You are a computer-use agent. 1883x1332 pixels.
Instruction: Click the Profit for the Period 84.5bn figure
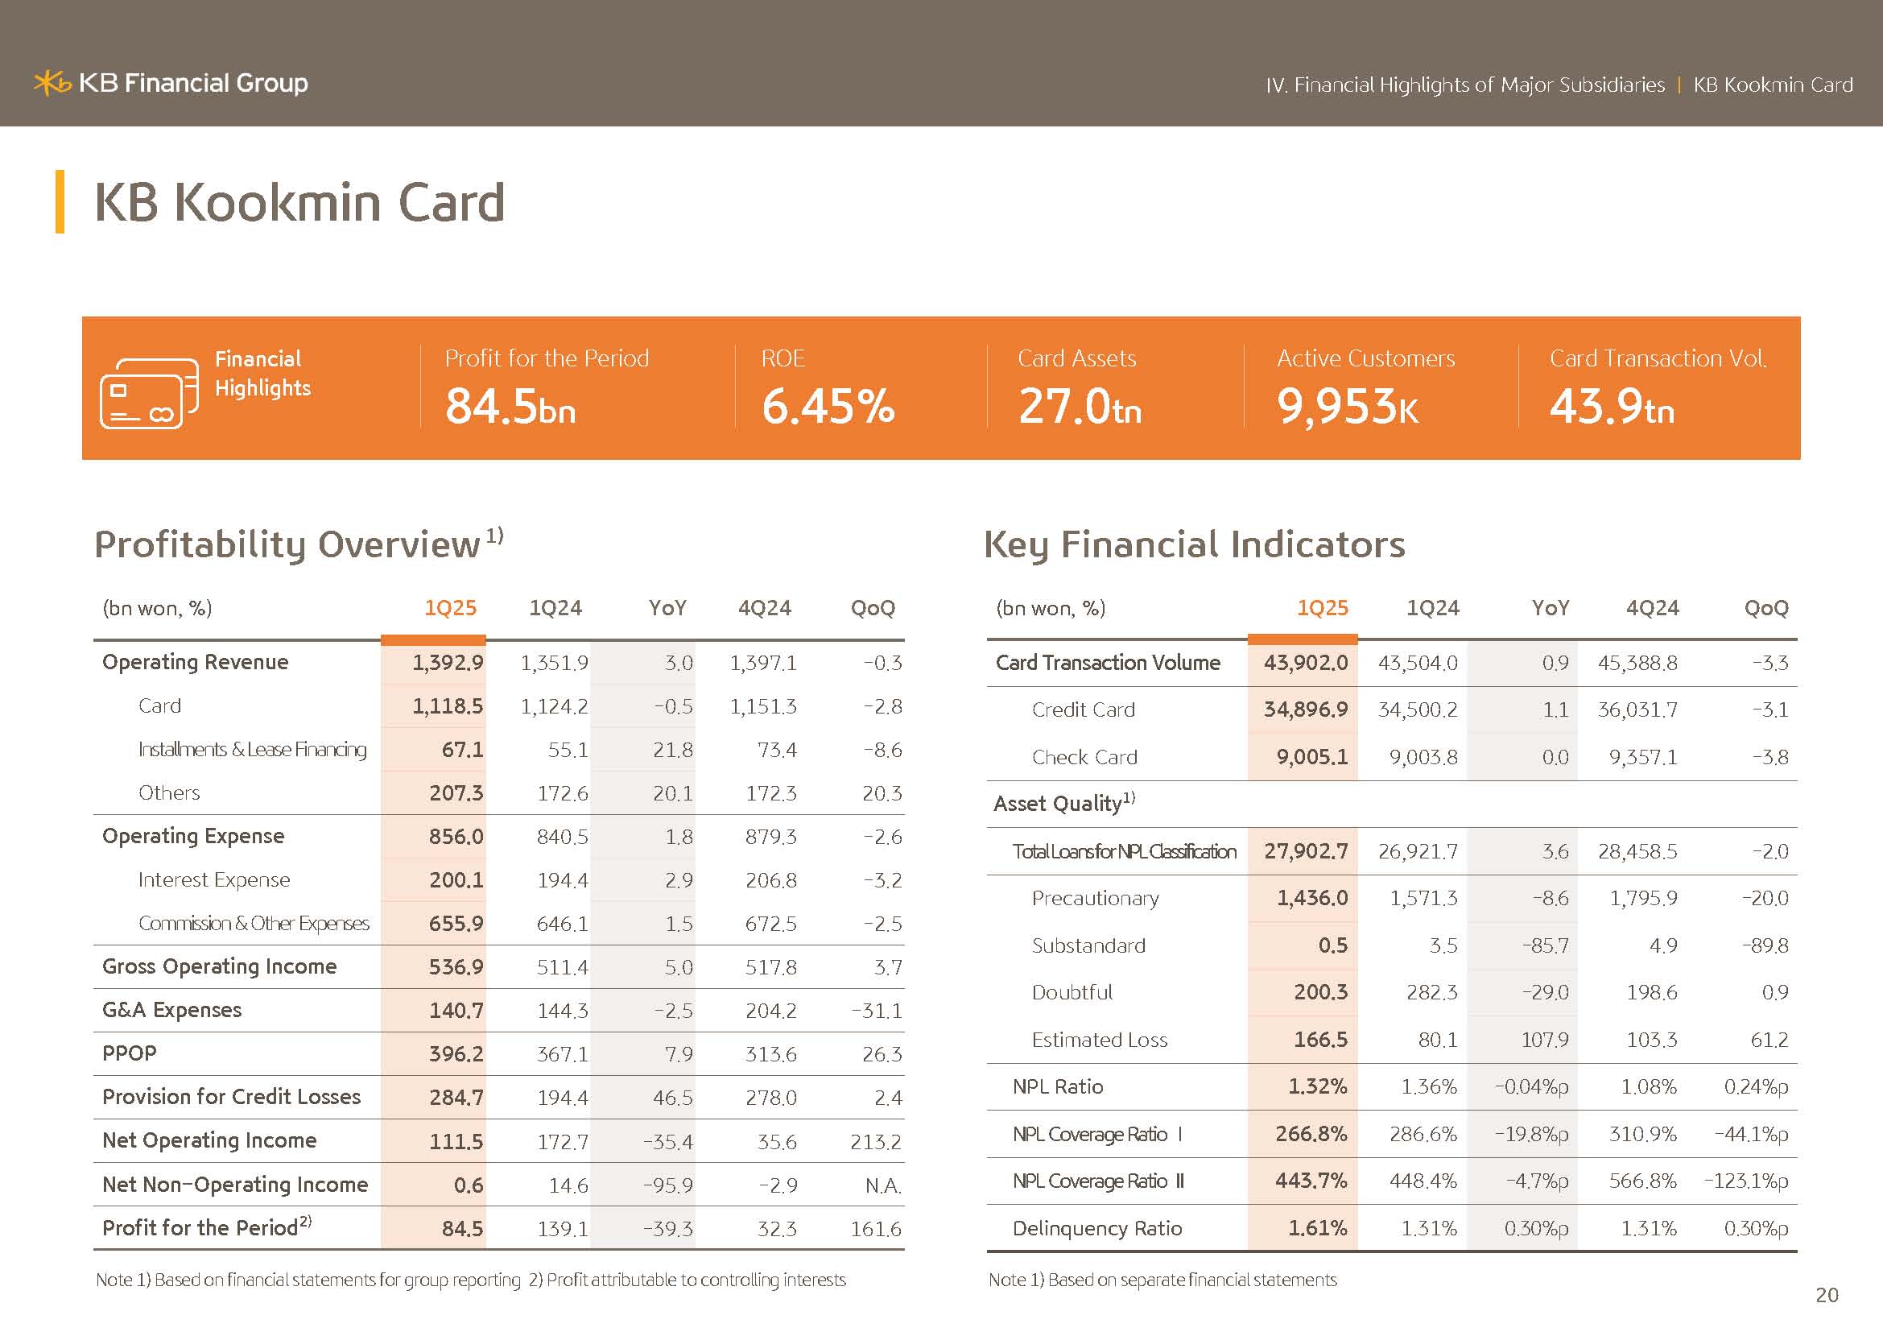click(x=510, y=407)
